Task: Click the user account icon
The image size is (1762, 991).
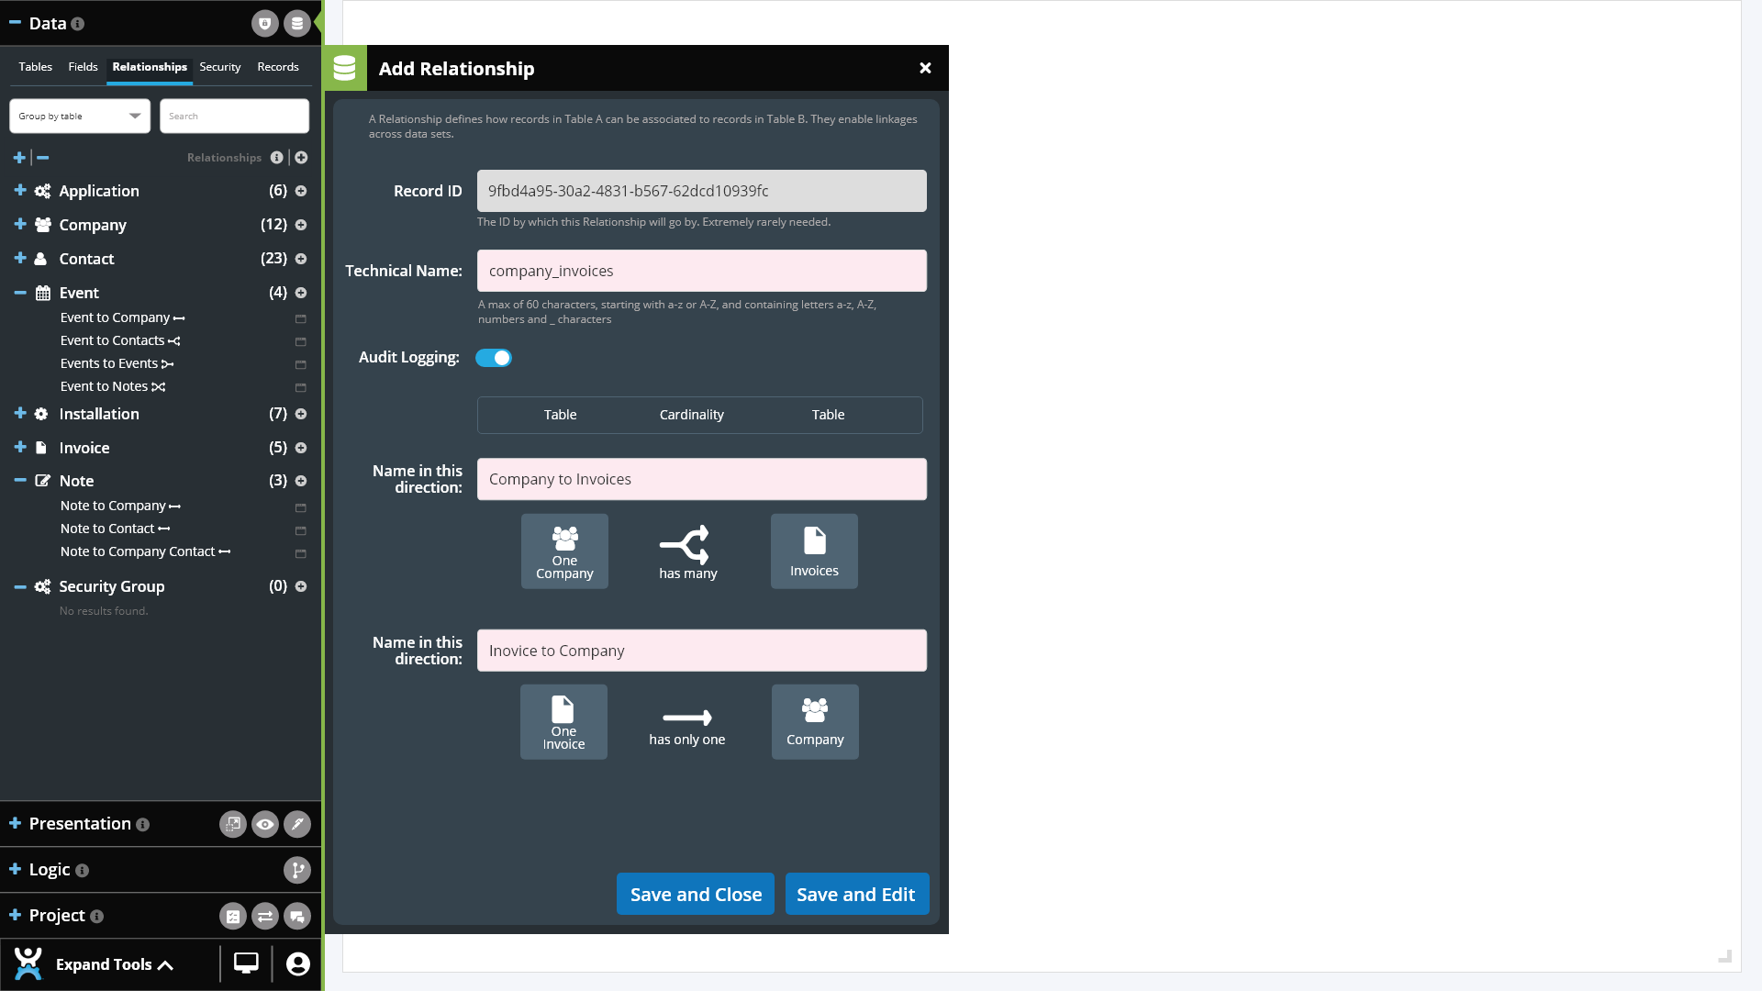Action: (x=297, y=963)
